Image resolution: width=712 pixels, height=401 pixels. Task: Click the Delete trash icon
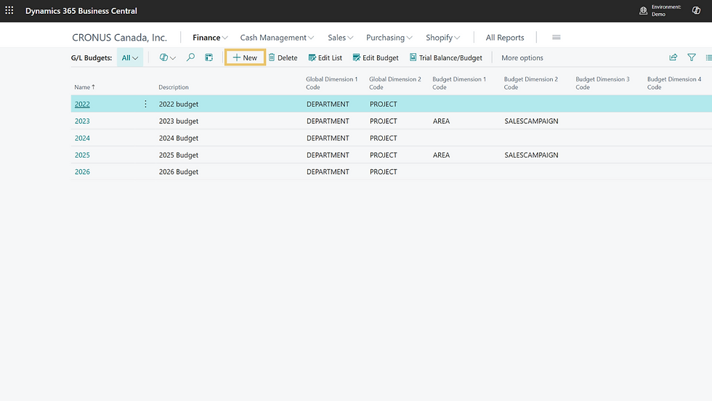272,57
